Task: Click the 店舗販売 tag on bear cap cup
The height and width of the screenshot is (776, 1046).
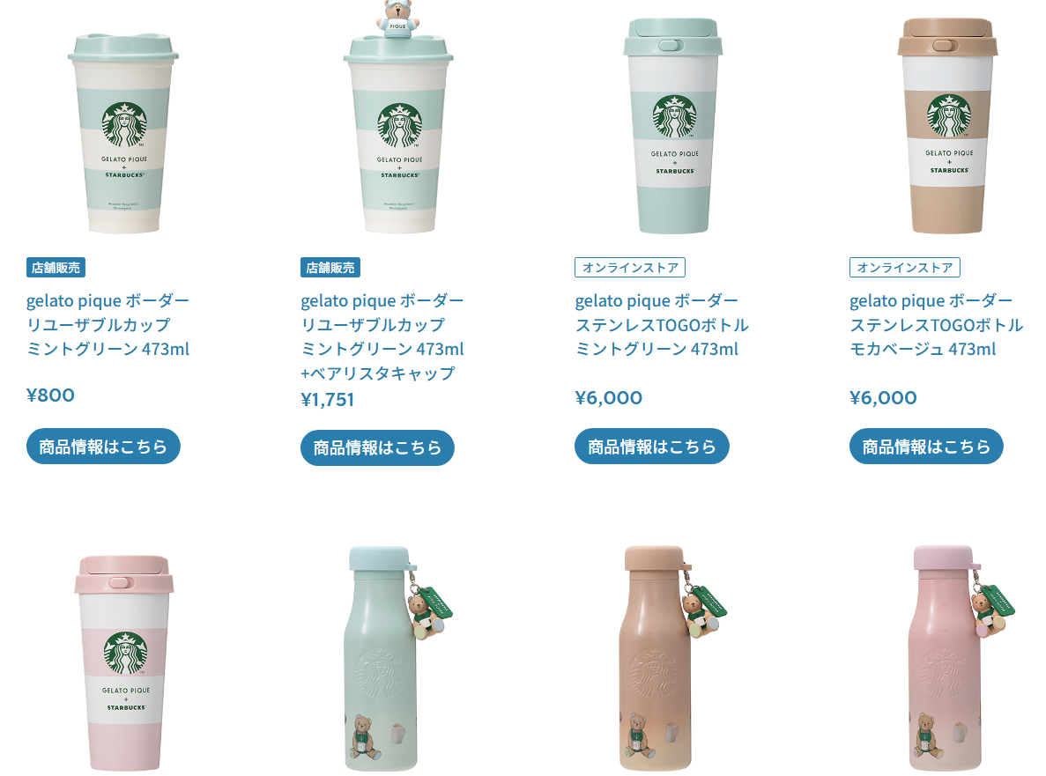Action: point(330,268)
